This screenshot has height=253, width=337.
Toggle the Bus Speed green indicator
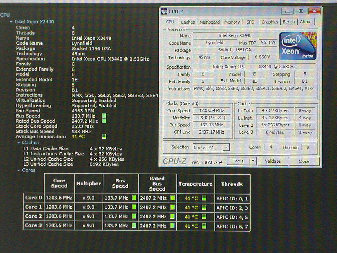pyautogui.click(x=104, y=116)
